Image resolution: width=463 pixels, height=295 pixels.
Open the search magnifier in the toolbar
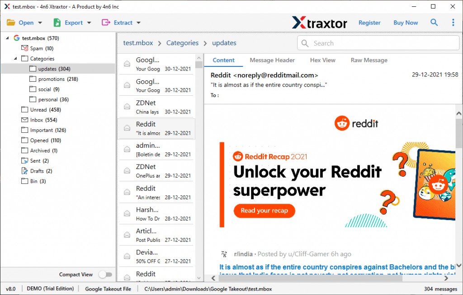point(434,23)
